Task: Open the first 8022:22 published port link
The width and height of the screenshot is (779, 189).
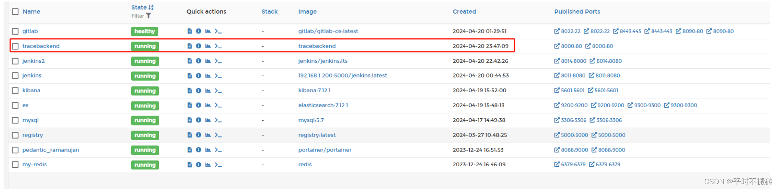Action: click(567, 31)
